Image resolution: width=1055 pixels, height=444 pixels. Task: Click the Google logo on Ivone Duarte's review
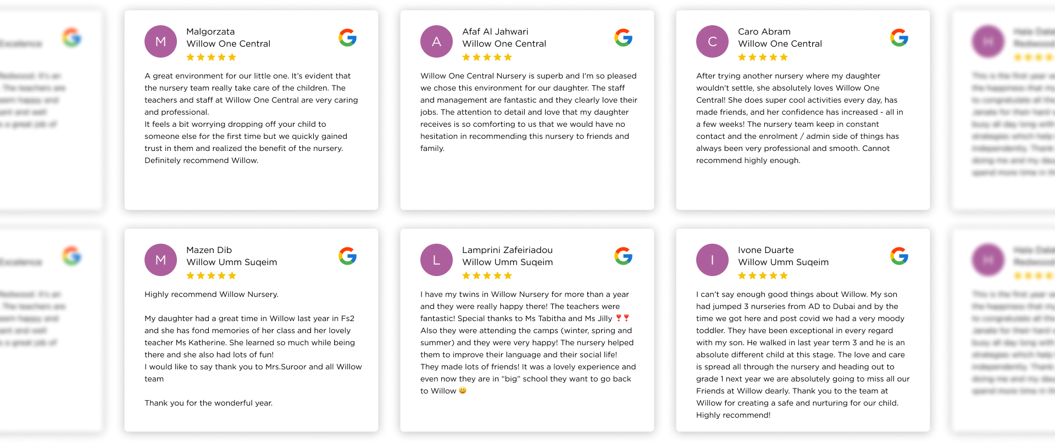pyautogui.click(x=899, y=256)
